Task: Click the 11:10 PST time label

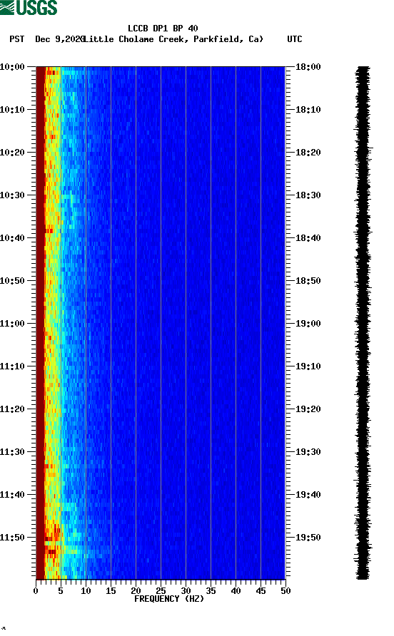Action: [12, 366]
